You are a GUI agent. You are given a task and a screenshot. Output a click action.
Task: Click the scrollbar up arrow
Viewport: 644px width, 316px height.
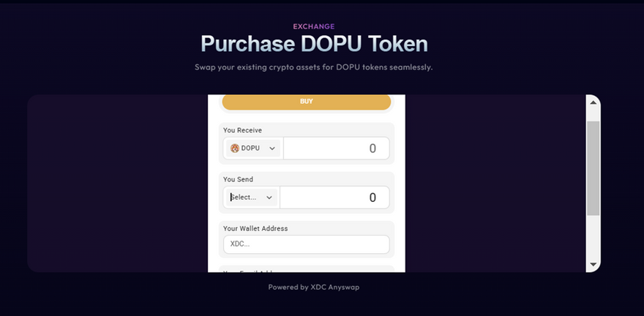point(593,102)
